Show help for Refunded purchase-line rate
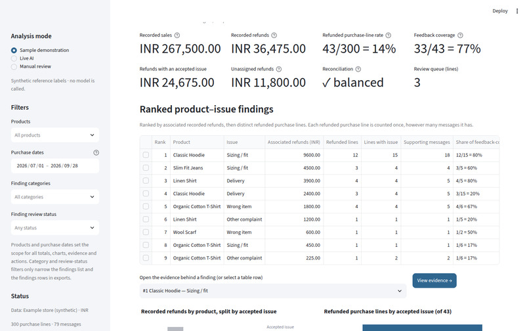The height and width of the screenshot is (331, 529). tap(389, 35)
